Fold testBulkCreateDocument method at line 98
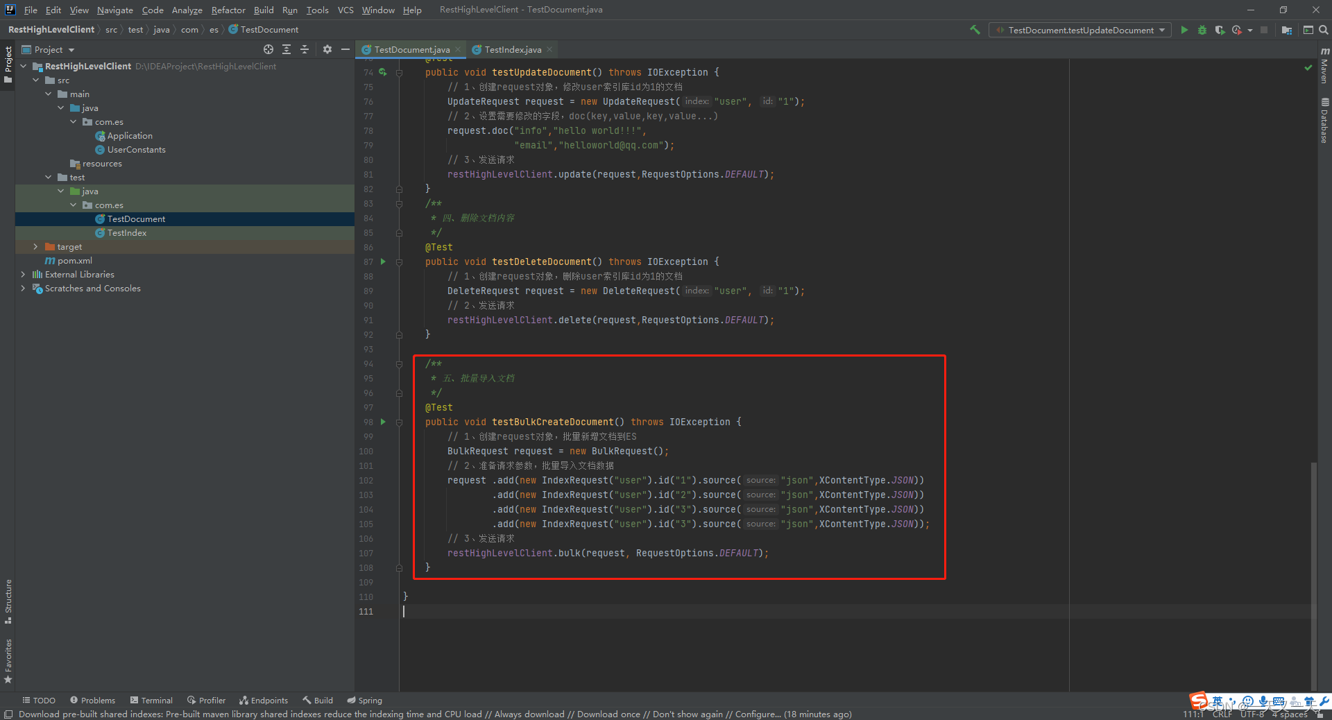Viewport: 1332px width, 720px height. click(400, 422)
